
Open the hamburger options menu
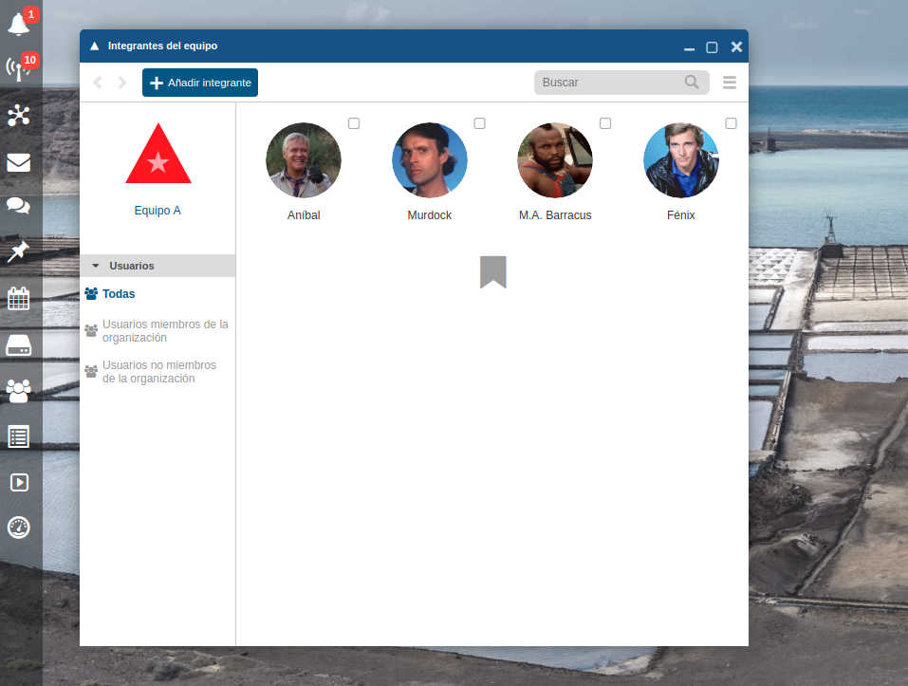[x=730, y=83]
